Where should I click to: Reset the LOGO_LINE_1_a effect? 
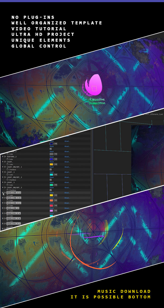tap(52, 193)
